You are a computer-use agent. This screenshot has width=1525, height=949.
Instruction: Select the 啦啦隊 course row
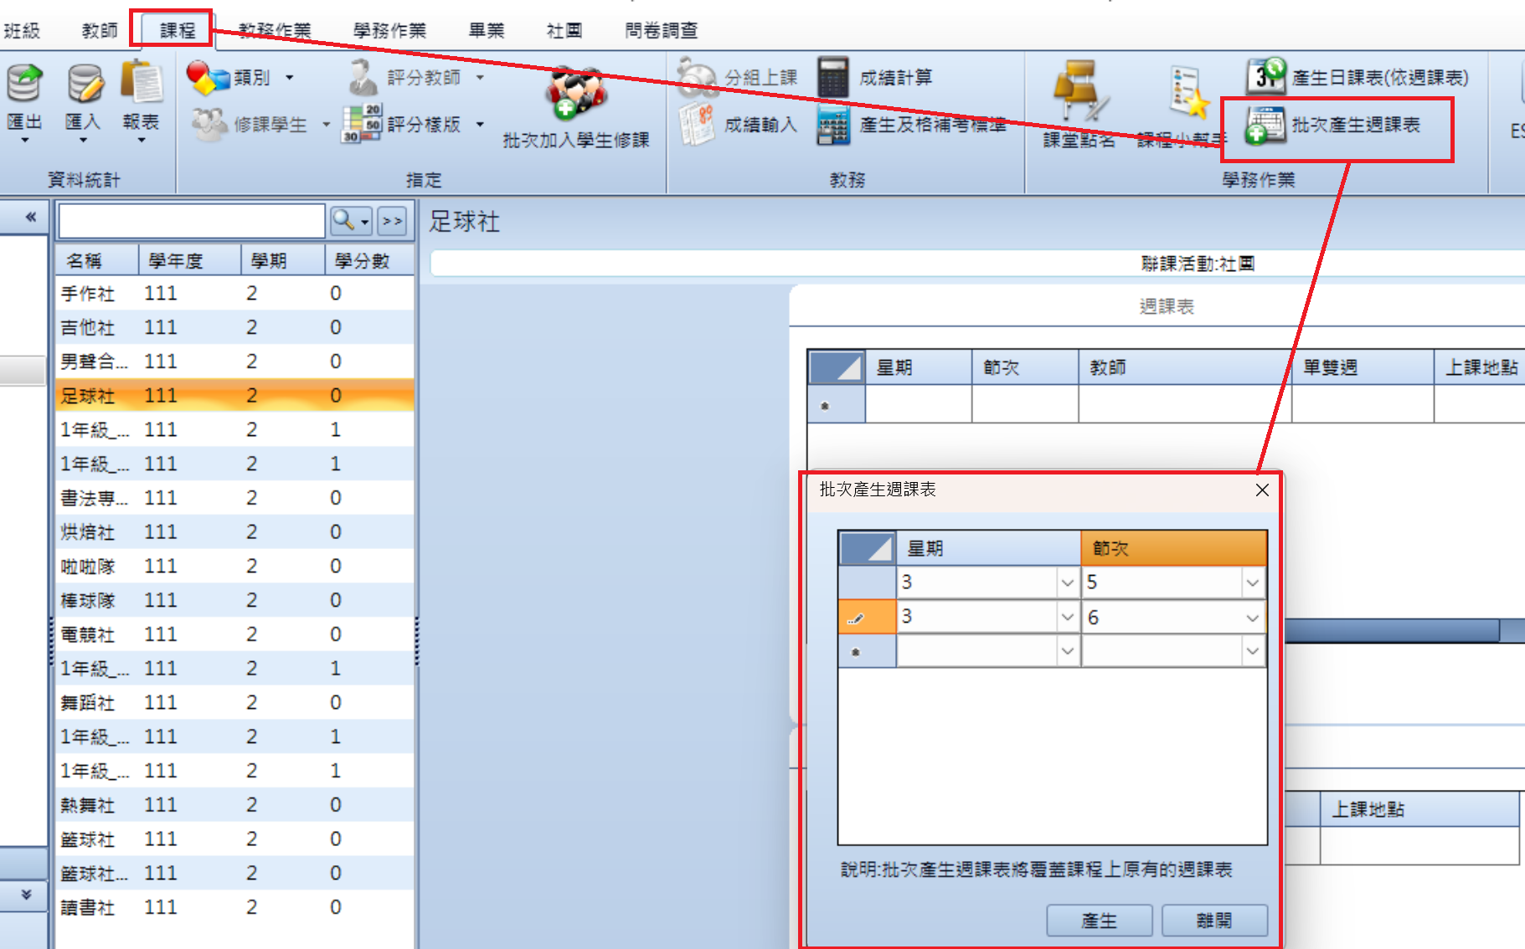235,567
